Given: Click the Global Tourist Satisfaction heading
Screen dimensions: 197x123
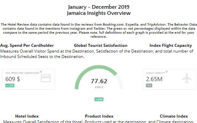Looking at the screenshot, I should [x=101, y=45].
